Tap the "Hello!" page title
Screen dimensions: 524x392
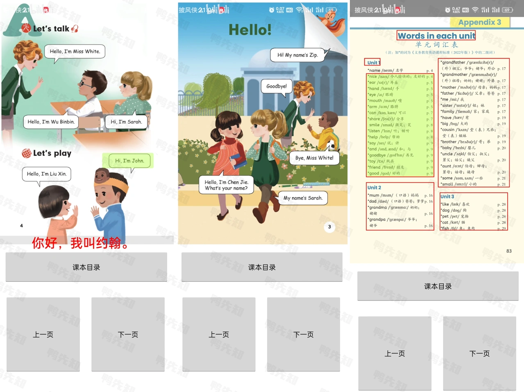pyautogui.click(x=250, y=30)
